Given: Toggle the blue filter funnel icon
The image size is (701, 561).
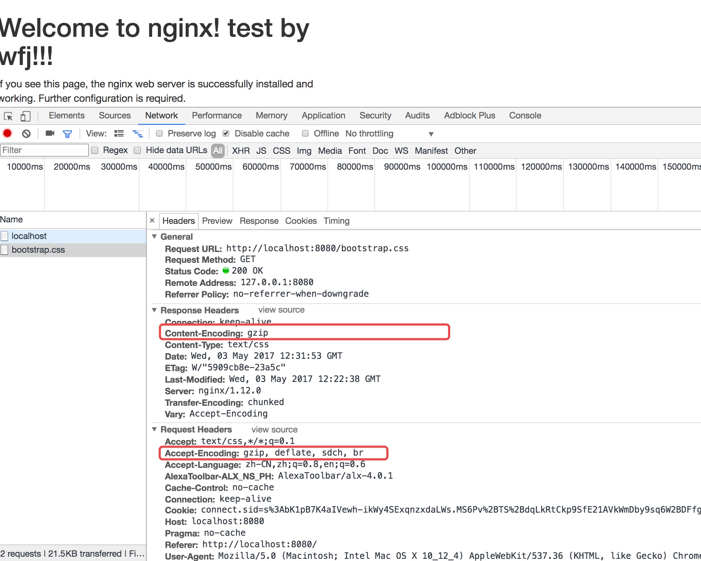Looking at the screenshot, I should click(67, 134).
